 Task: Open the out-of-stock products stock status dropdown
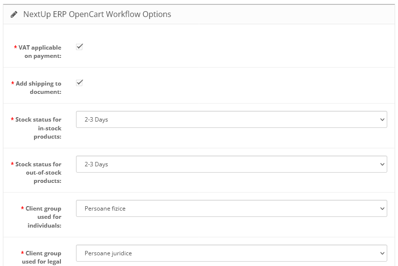[231, 164]
